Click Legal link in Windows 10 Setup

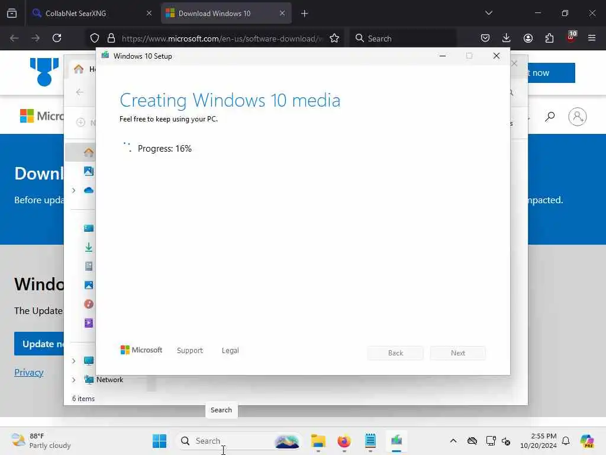[x=230, y=350]
